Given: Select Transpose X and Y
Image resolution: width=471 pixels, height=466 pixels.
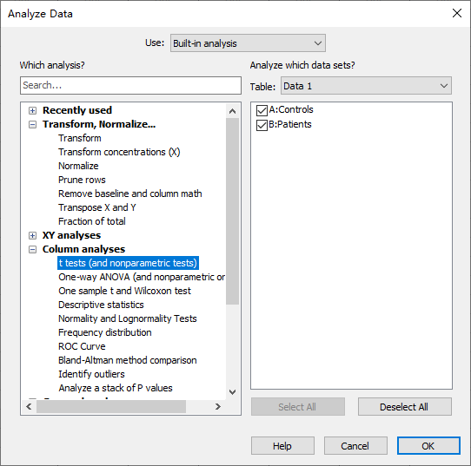Looking at the screenshot, I should click(97, 207).
